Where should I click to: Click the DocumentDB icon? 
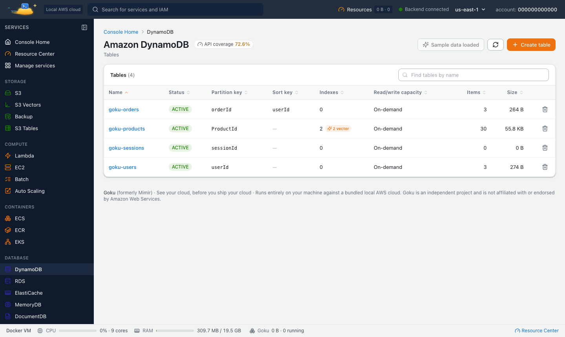click(x=8, y=316)
